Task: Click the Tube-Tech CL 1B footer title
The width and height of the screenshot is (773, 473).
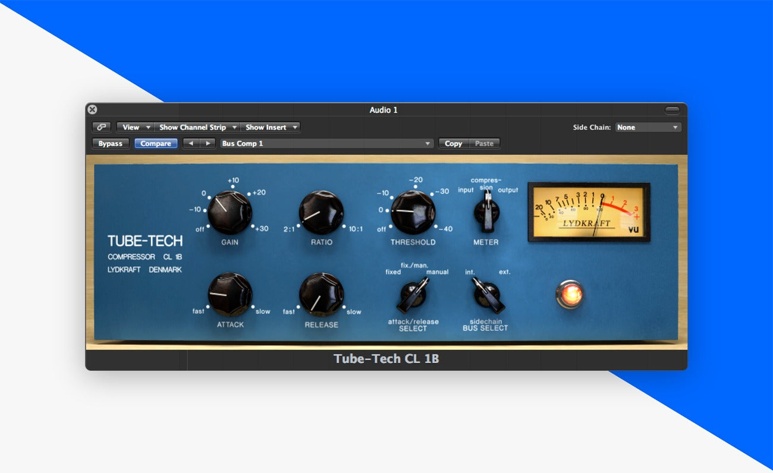Action: coord(386,359)
